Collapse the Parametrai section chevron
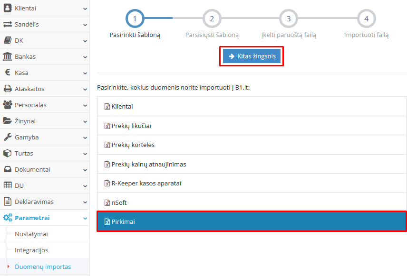The width and height of the screenshot is (407, 276). [x=85, y=218]
